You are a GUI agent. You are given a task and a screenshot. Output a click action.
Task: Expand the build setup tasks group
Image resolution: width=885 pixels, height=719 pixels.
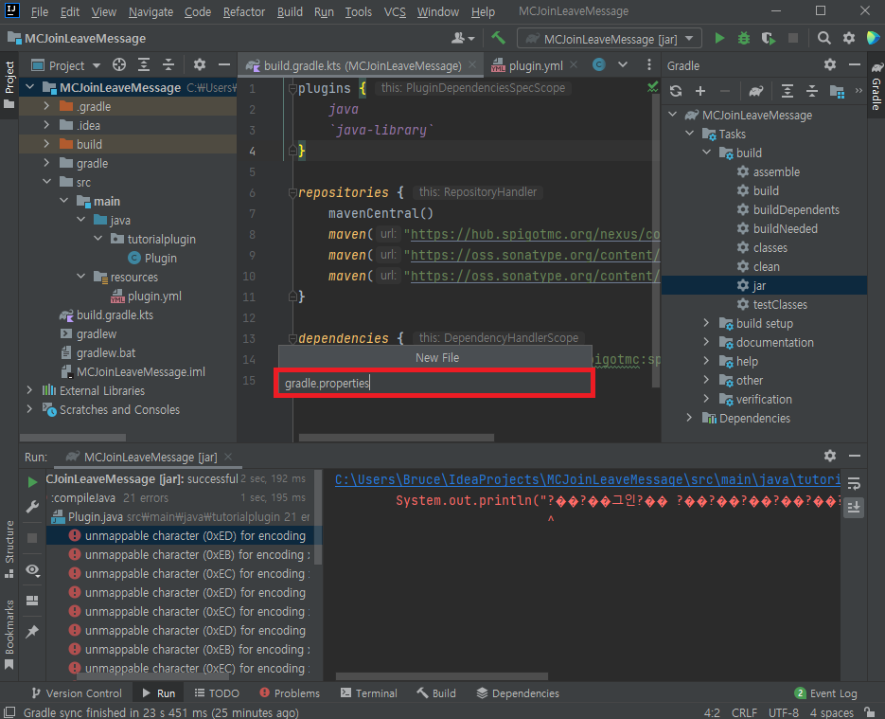706,323
